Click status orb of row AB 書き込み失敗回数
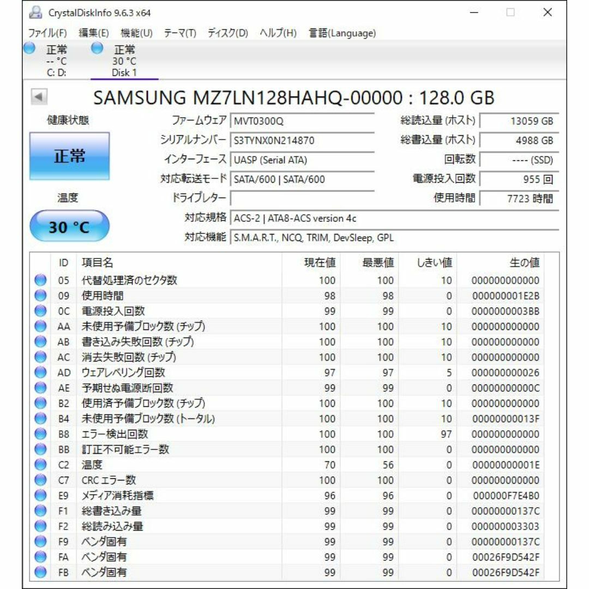The height and width of the screenshot is (589, 589). [40, 342]
